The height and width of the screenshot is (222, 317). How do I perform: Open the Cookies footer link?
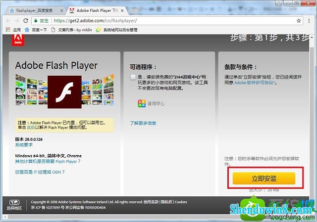181,202
